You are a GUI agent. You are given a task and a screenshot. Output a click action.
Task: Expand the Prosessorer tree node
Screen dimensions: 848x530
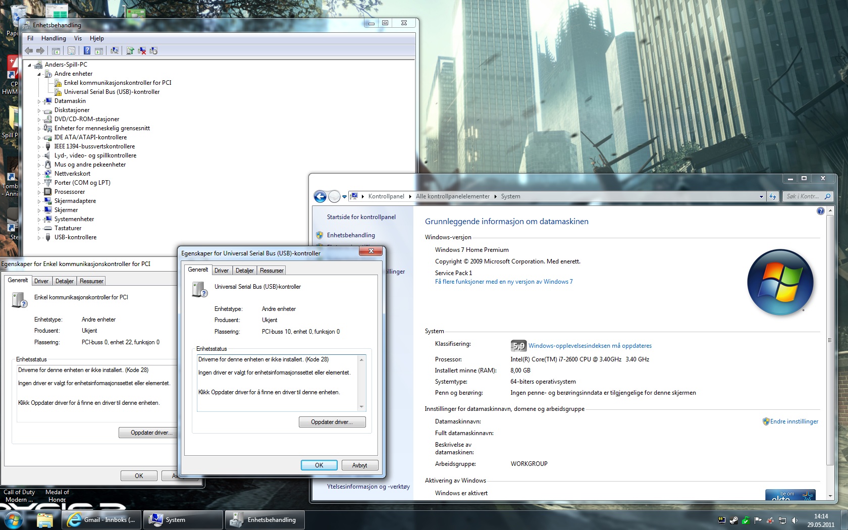click(x=39, y=192)
